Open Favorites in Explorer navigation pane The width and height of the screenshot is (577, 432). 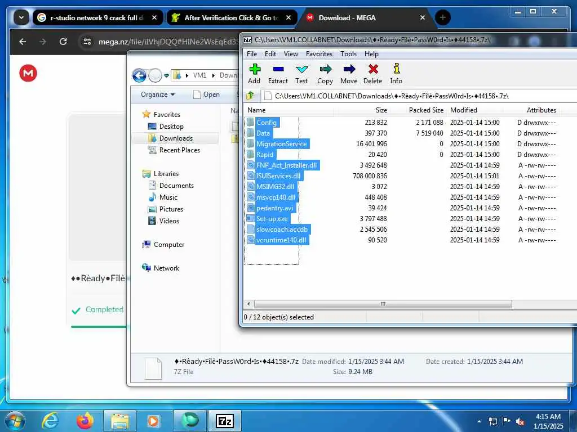pyautogui.click(x=167, y=115)
